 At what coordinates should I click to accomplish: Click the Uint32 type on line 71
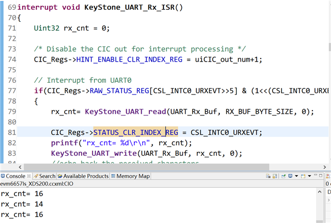click(47, 28)
